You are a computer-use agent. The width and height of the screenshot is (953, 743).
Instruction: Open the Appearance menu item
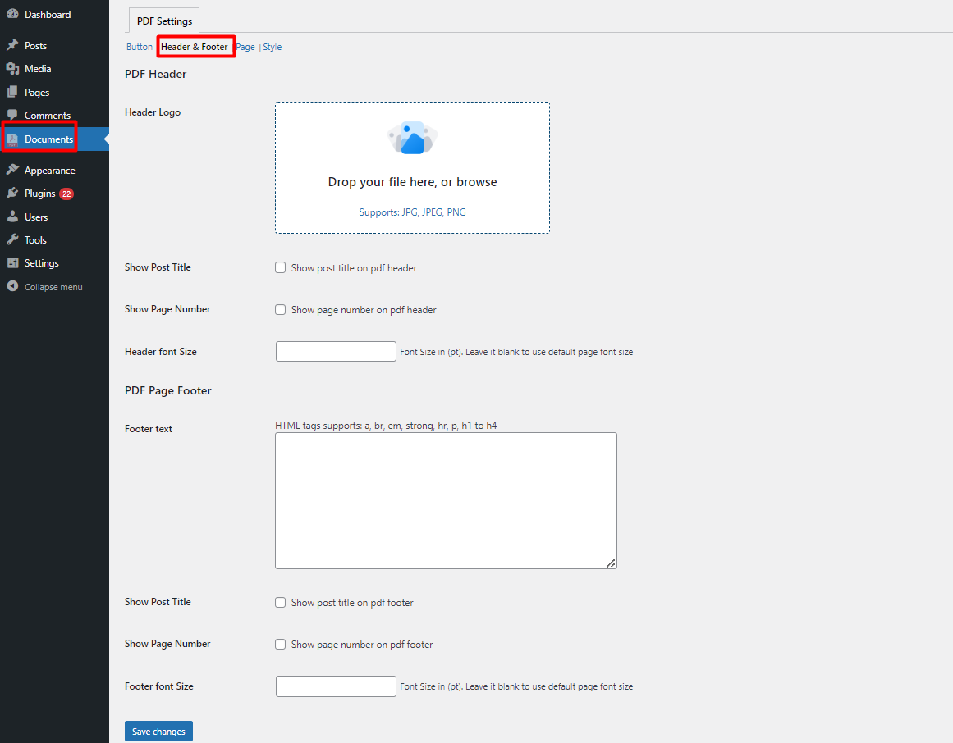(x=55, y=170)
